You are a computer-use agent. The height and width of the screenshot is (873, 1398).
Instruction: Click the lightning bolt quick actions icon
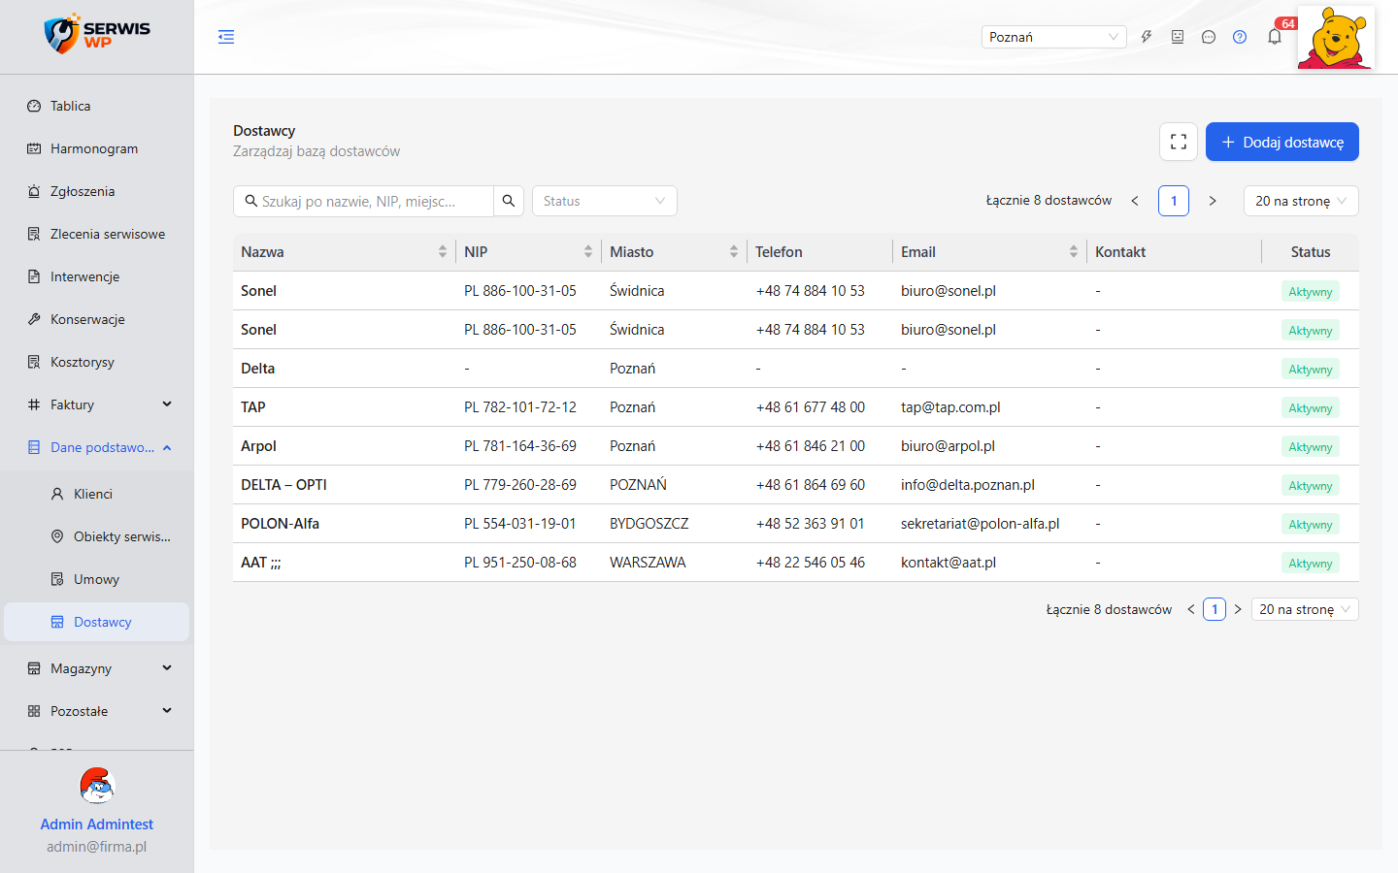coord(1147,37)
